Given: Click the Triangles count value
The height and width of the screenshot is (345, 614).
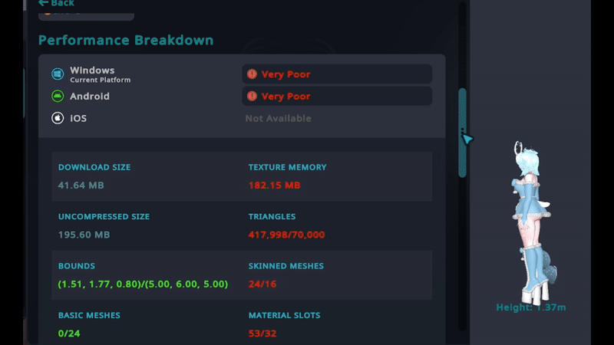Looking at the screenshot, I should 286,235.
